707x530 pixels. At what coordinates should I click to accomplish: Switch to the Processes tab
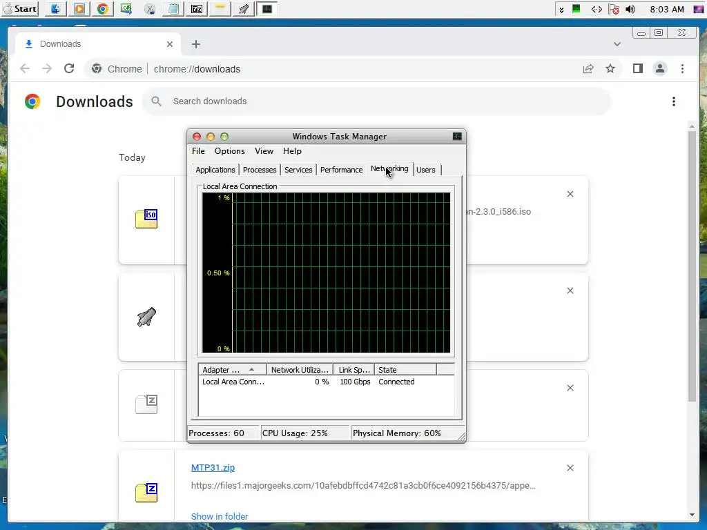pos(260,170)
